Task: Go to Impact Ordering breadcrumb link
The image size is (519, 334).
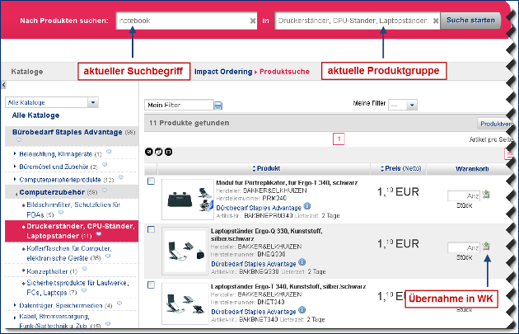Action: click(x=223, y=72)
